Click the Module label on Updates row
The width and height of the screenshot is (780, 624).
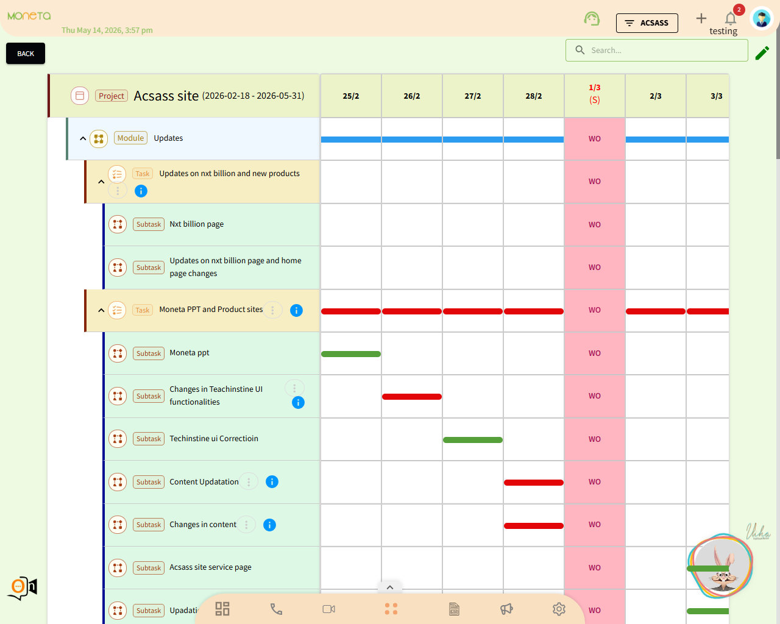tap(130, 138)
